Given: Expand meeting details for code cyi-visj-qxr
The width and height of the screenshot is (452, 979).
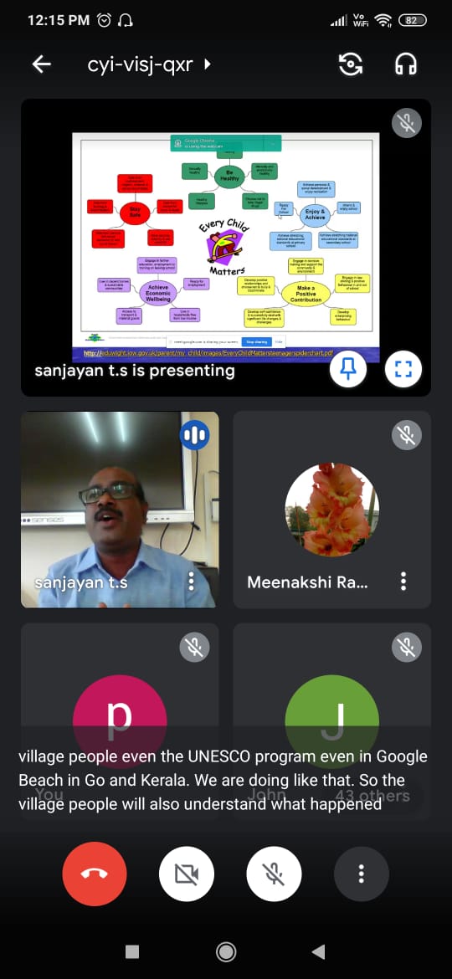Looking at the screenshot, I should click(149, 64).
